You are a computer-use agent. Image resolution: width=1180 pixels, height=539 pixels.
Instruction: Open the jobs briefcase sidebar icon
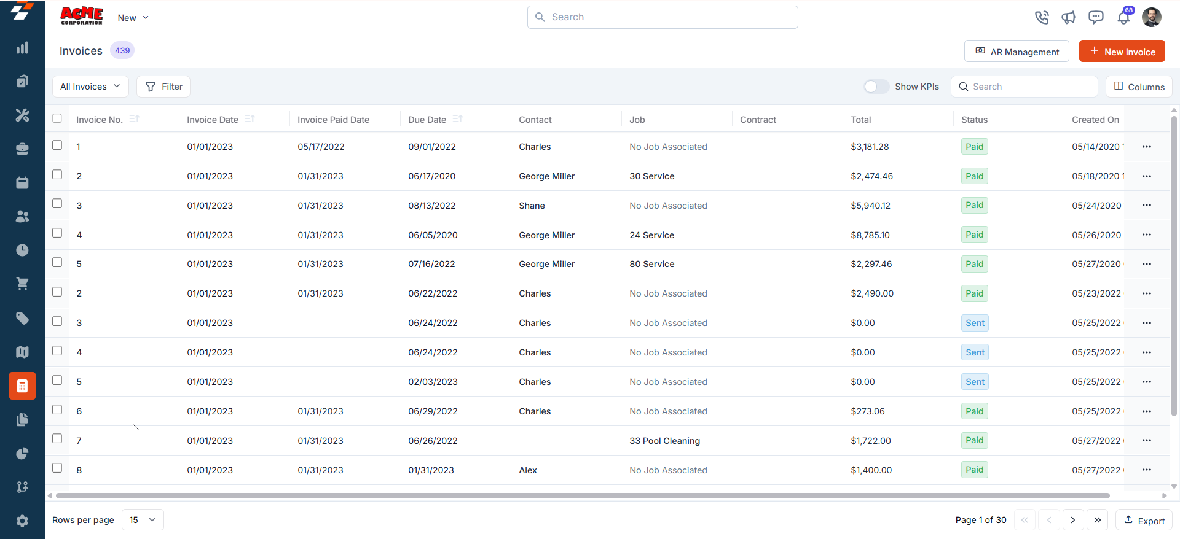(x=22, y=149)
